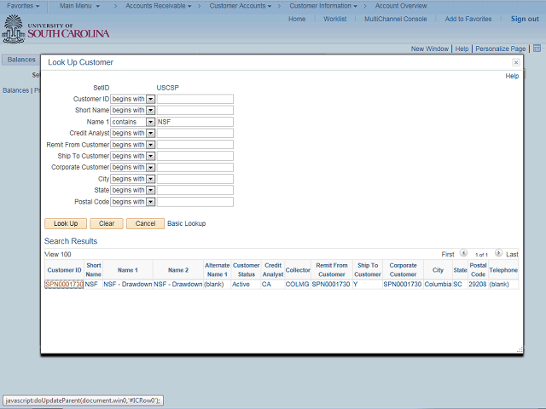Click Home link
The height and width of the screenshot is (409, 546).
297,19
